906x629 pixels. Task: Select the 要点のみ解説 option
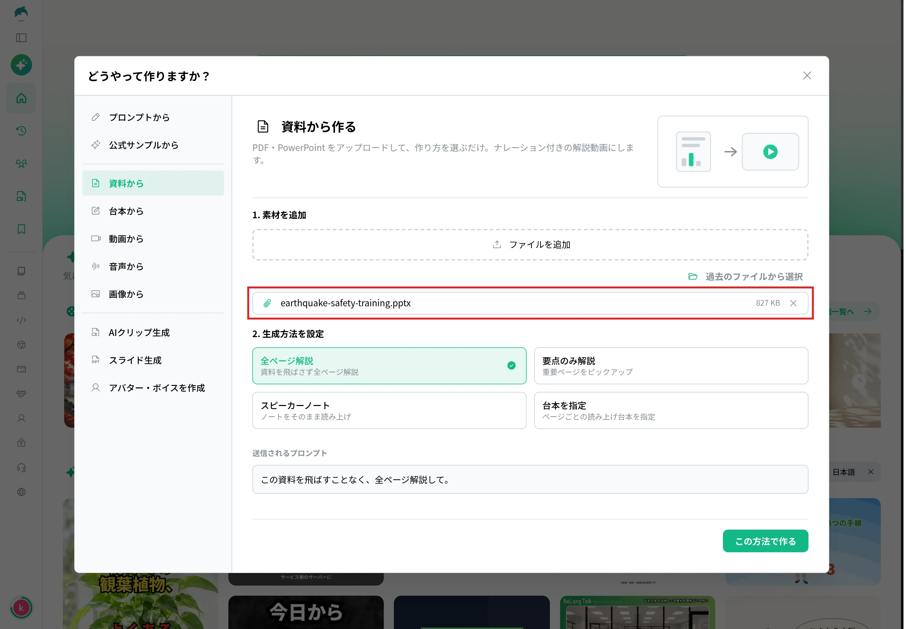pyautogui.click(x=671, y=366)
